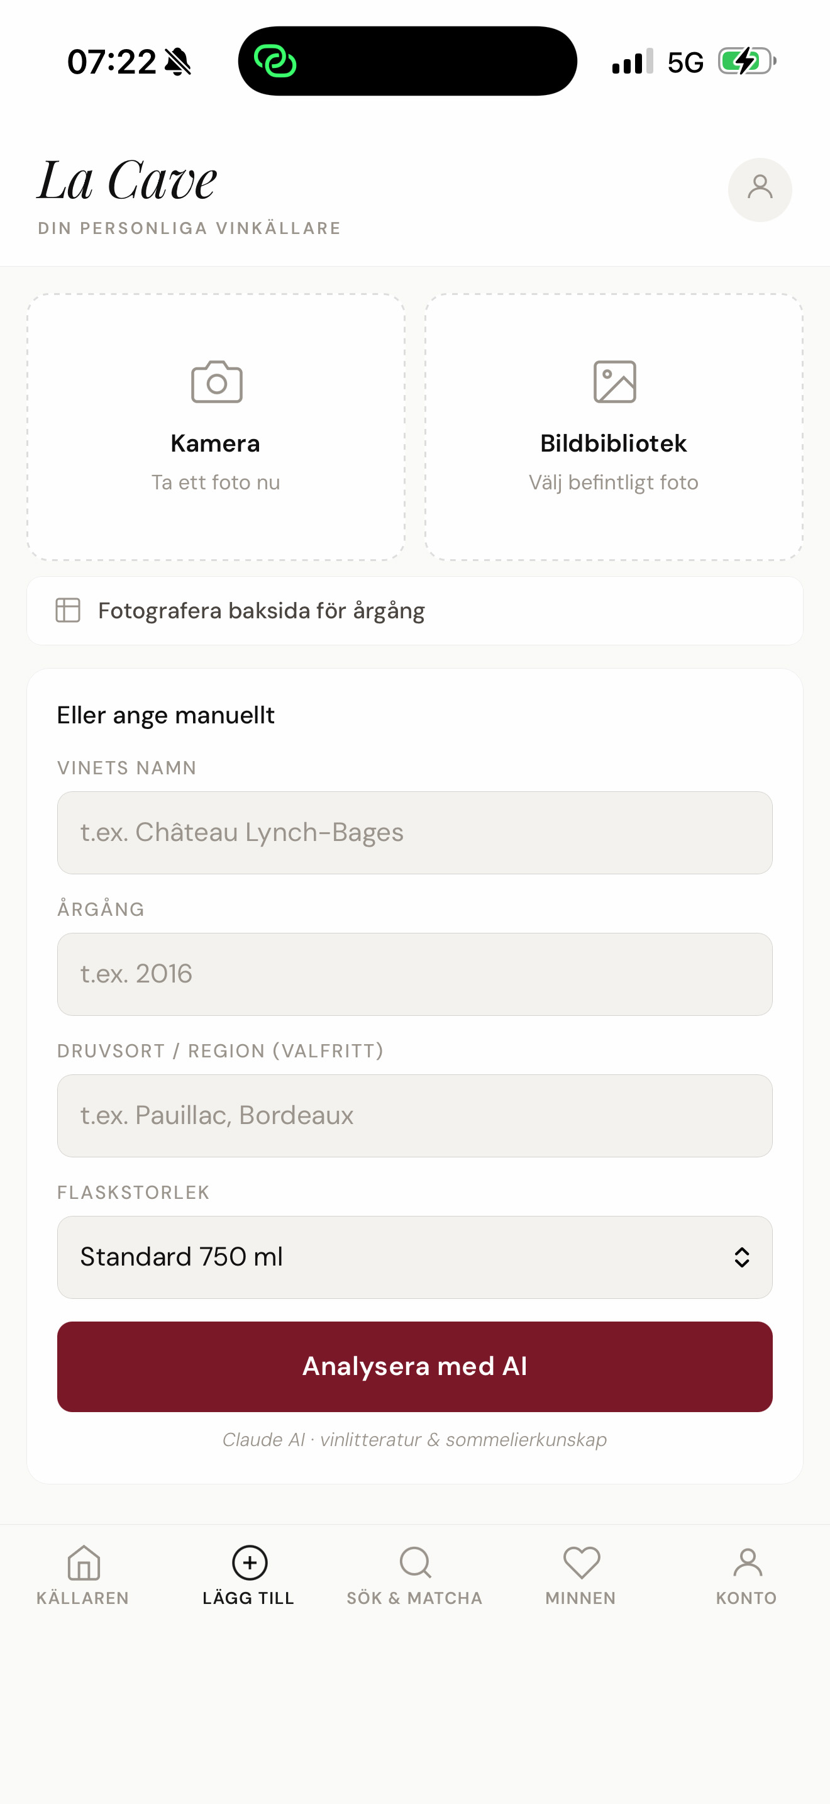
Task: Click the label-scan icon beside Fotografera baksida
Action: point(68,610)
